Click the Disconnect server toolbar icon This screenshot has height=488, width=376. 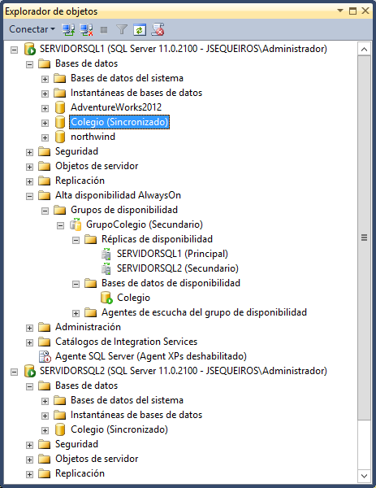click(x=86, y=29)
